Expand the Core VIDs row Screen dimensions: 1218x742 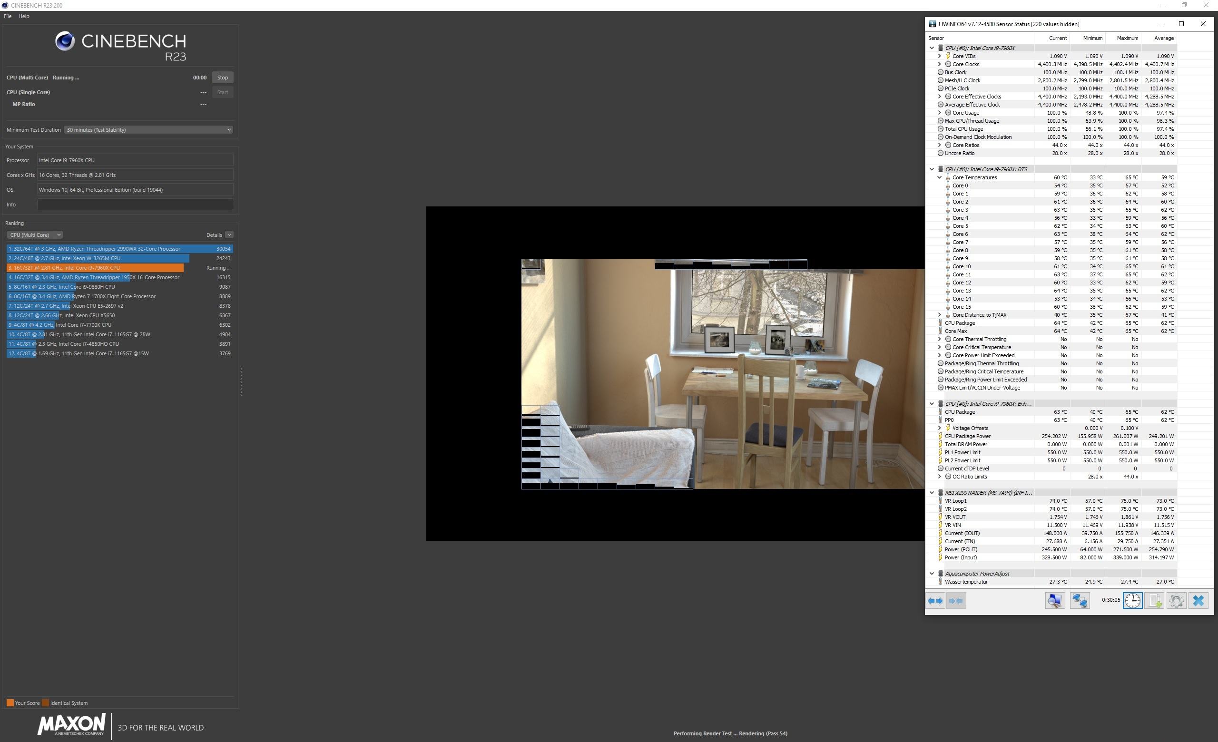coord(940,56)
